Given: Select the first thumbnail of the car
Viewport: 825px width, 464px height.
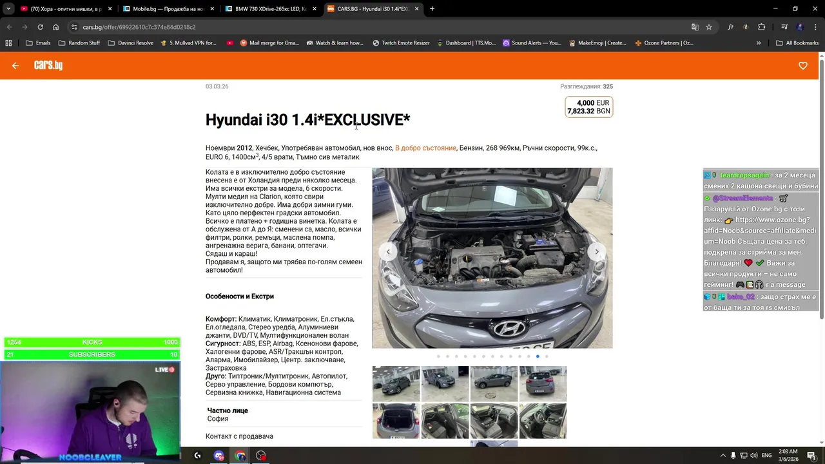Looking at the screenshot, I should click(396, 383).
